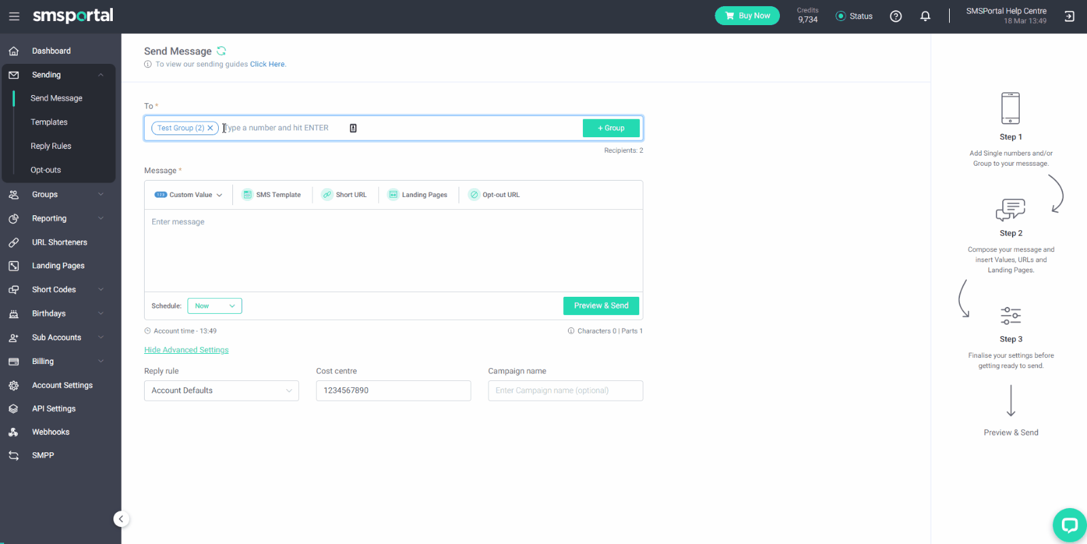1087x544 pixels.
Task: Click the + Group button
Action: tap(611, 128)
